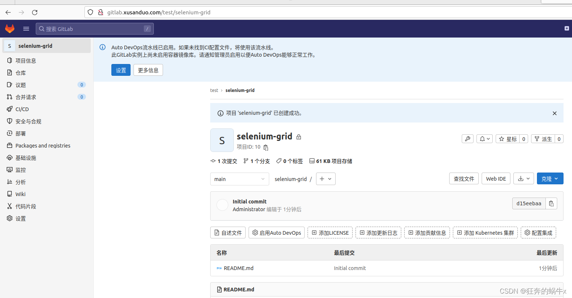Click 更多信息 button in banner
The image size is (572, 298).
click(148, 70)
